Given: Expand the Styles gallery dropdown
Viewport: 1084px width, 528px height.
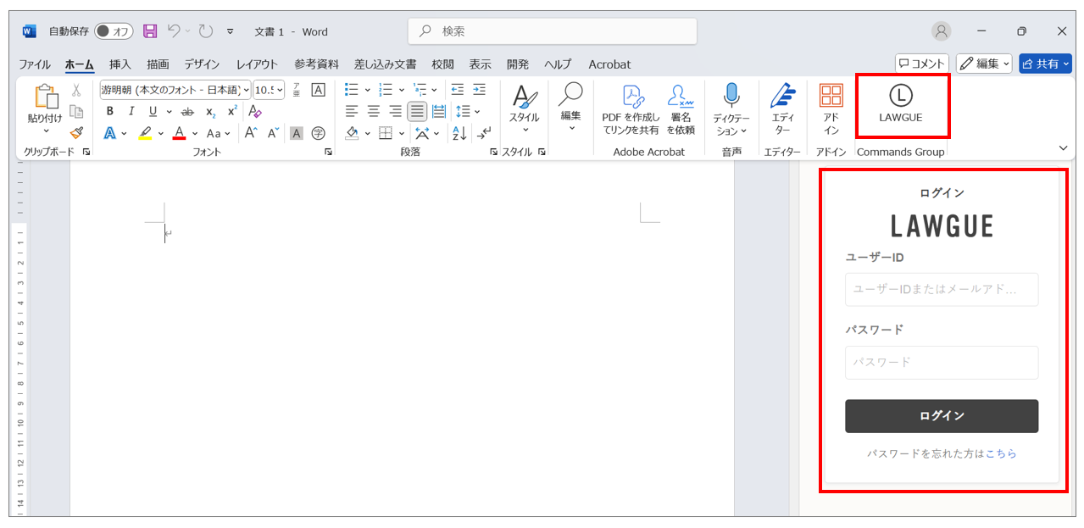Looking at the screenshot, I should (x=524, y=130).
